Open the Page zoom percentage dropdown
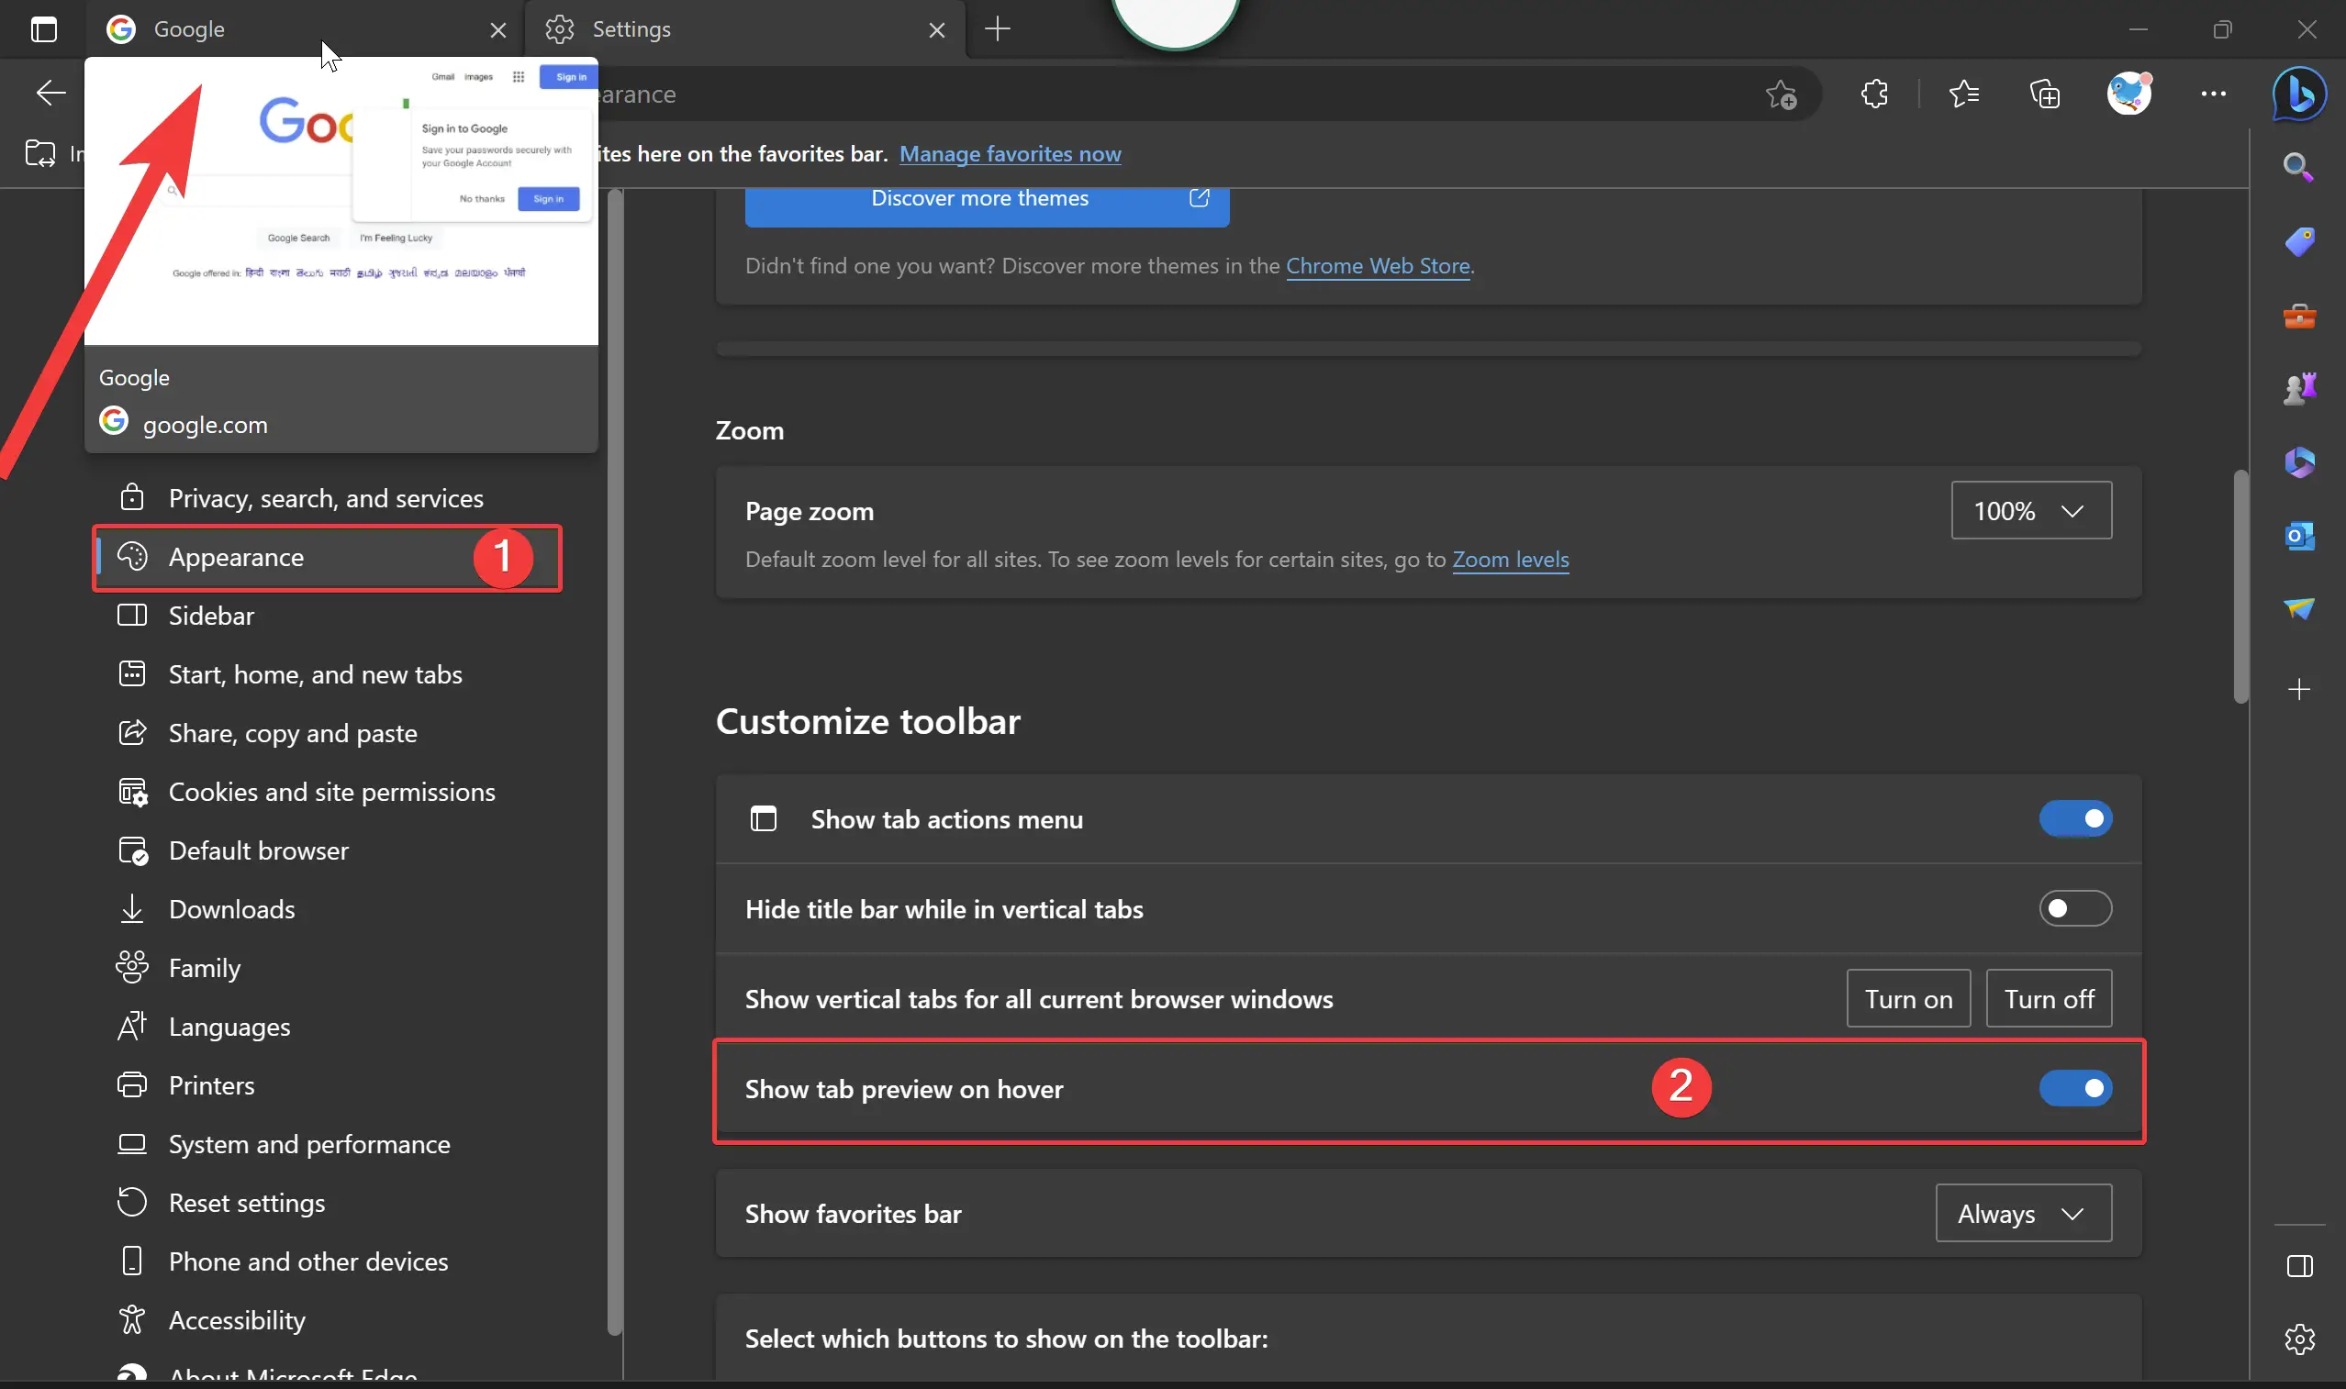 pyautogui.click(x=2029, y=510)
